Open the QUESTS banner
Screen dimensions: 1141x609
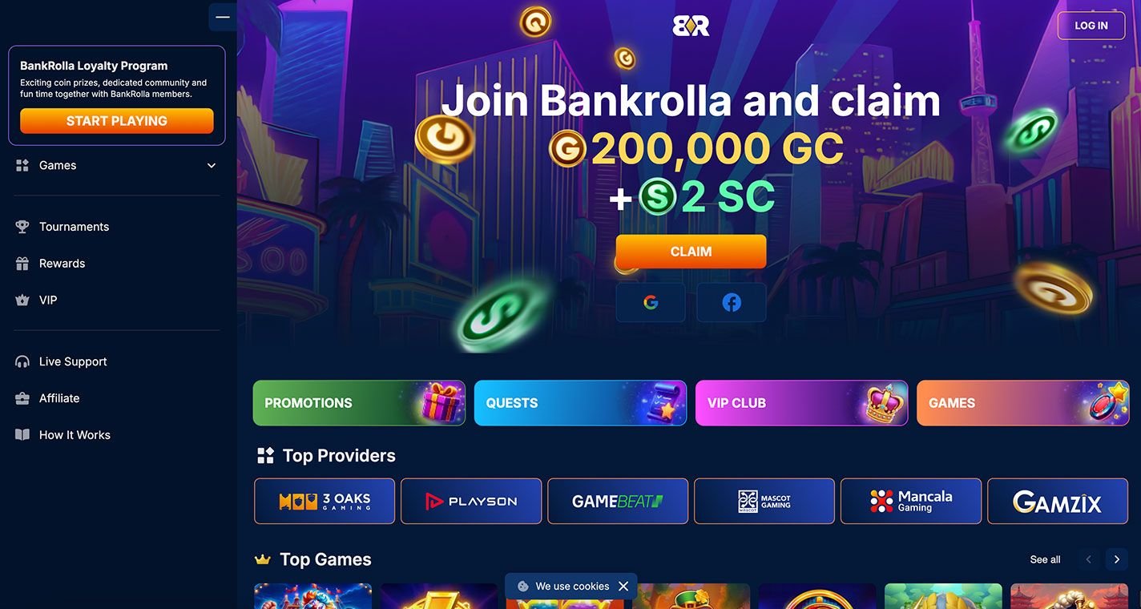(x=580, y=403)
